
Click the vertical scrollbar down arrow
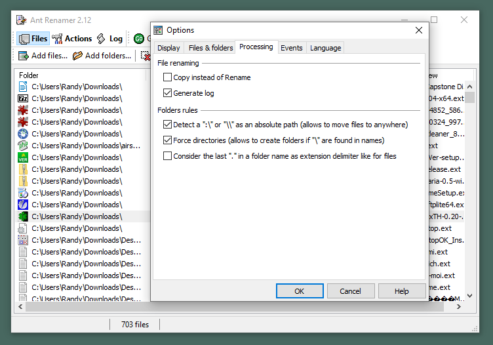point(470,296)
